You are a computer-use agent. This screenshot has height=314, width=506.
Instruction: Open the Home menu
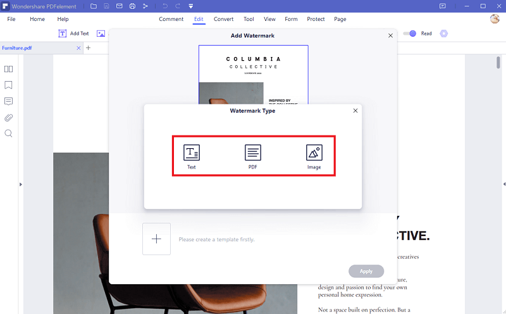37,19
